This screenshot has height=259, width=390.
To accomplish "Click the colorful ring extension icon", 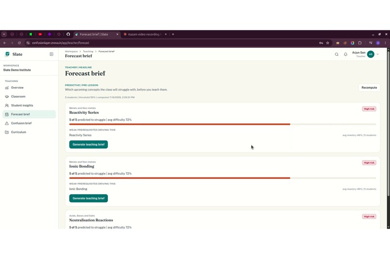I will coord(352,43).
